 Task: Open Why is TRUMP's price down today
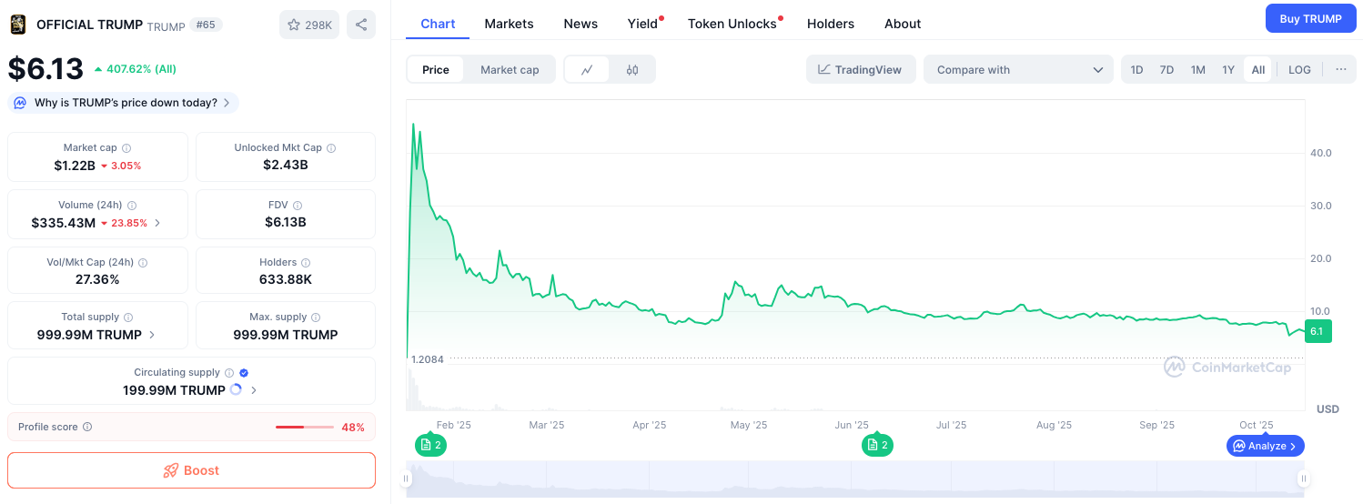pos(124,103)
